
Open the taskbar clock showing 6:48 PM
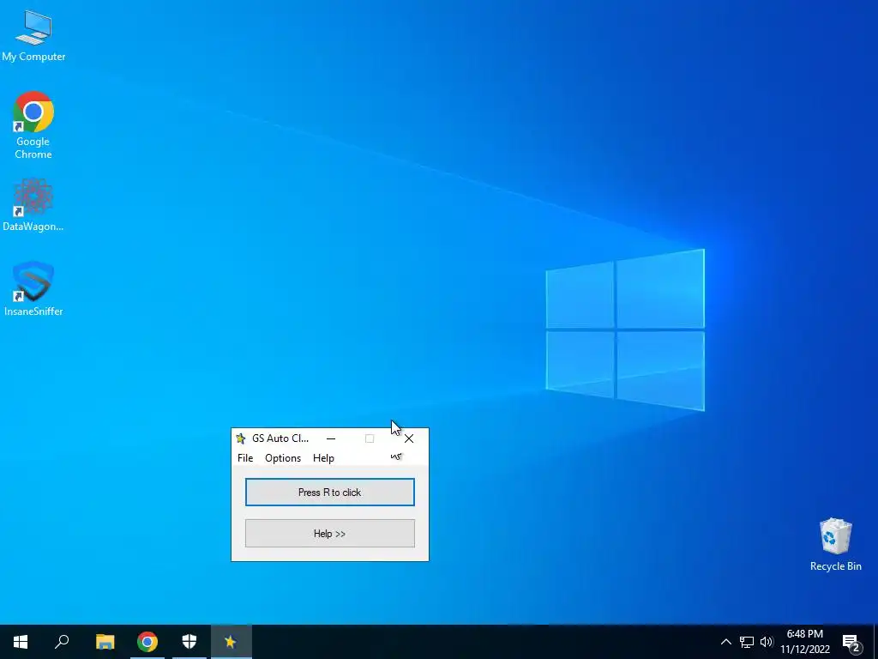click(804, 642)
